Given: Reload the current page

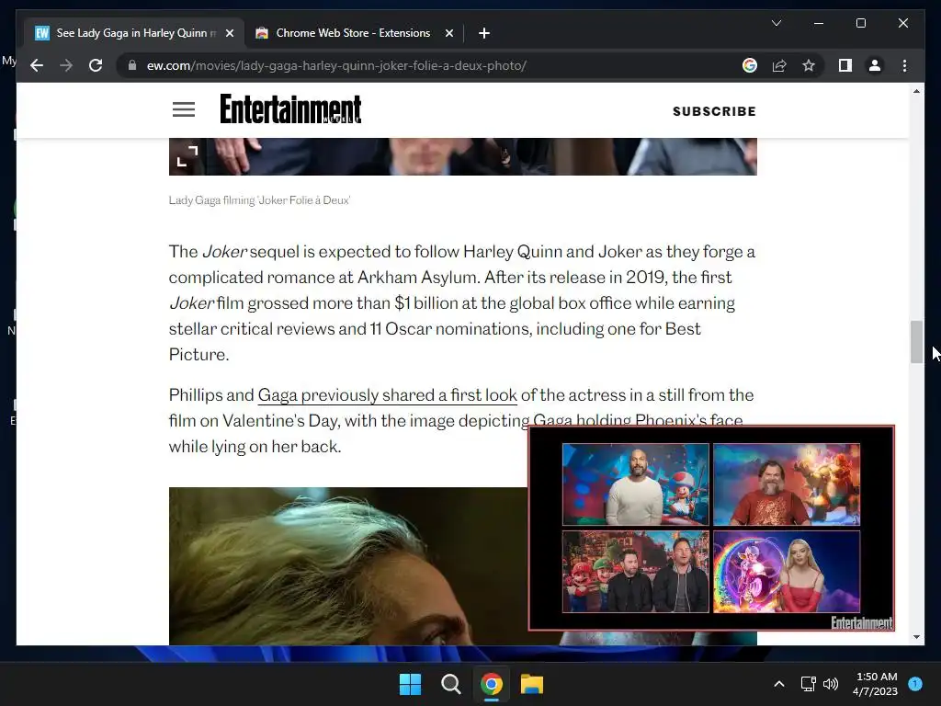Looking at the screenshot, I should coord(96,65).
